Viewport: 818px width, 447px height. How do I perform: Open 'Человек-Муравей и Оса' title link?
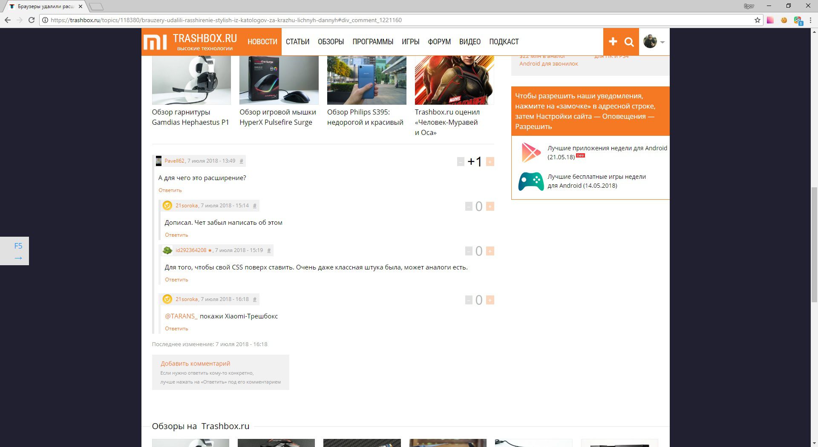(447, 122)
